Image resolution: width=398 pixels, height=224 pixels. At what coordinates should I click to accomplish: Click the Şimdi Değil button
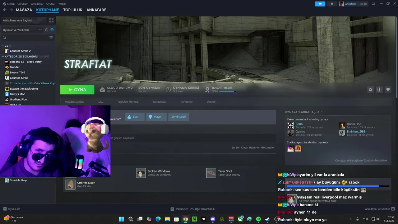(x=178, y=117)
